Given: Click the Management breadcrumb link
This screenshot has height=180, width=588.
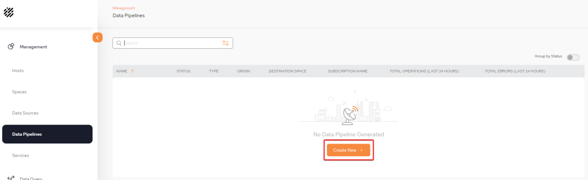Looking at the screenshot, I should tap(124, 8).
